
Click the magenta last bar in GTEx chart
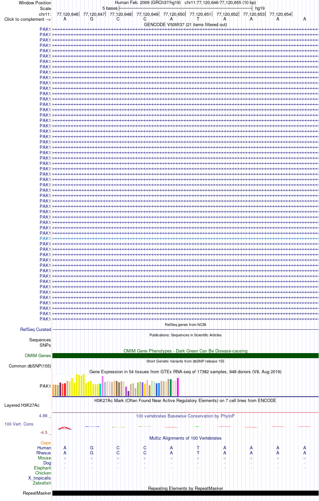click(178, 387)
